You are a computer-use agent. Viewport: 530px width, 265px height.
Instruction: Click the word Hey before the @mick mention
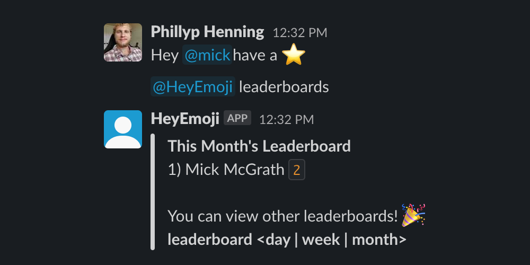click(x=165, y=55)
